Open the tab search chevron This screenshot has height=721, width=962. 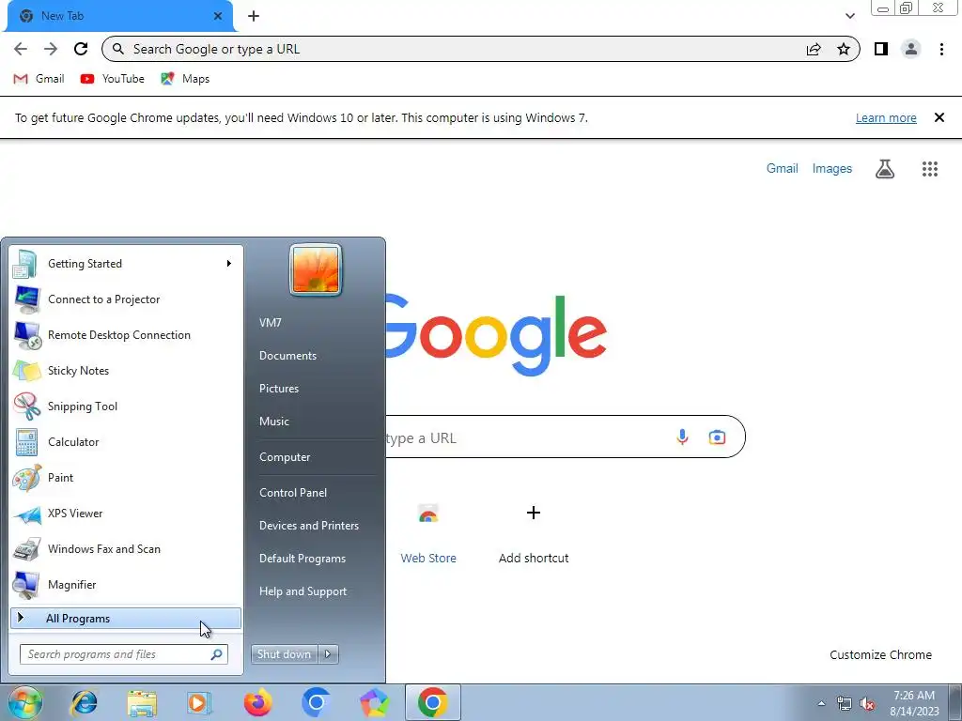(849, 16)
